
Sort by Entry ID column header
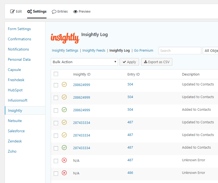pyautogui.click(x=134, y=74)
